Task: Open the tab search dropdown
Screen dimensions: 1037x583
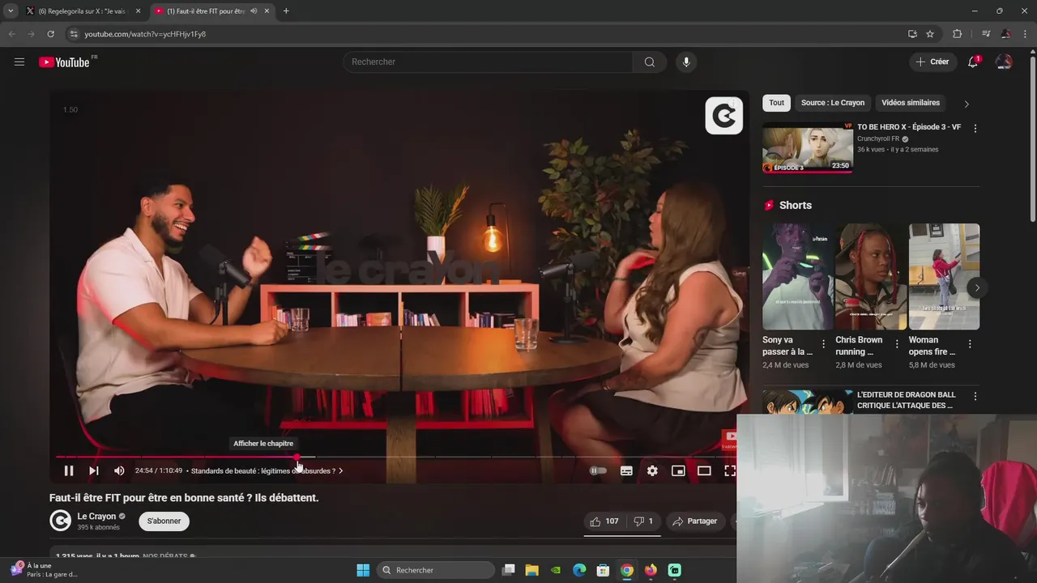Action: [11, 11]
